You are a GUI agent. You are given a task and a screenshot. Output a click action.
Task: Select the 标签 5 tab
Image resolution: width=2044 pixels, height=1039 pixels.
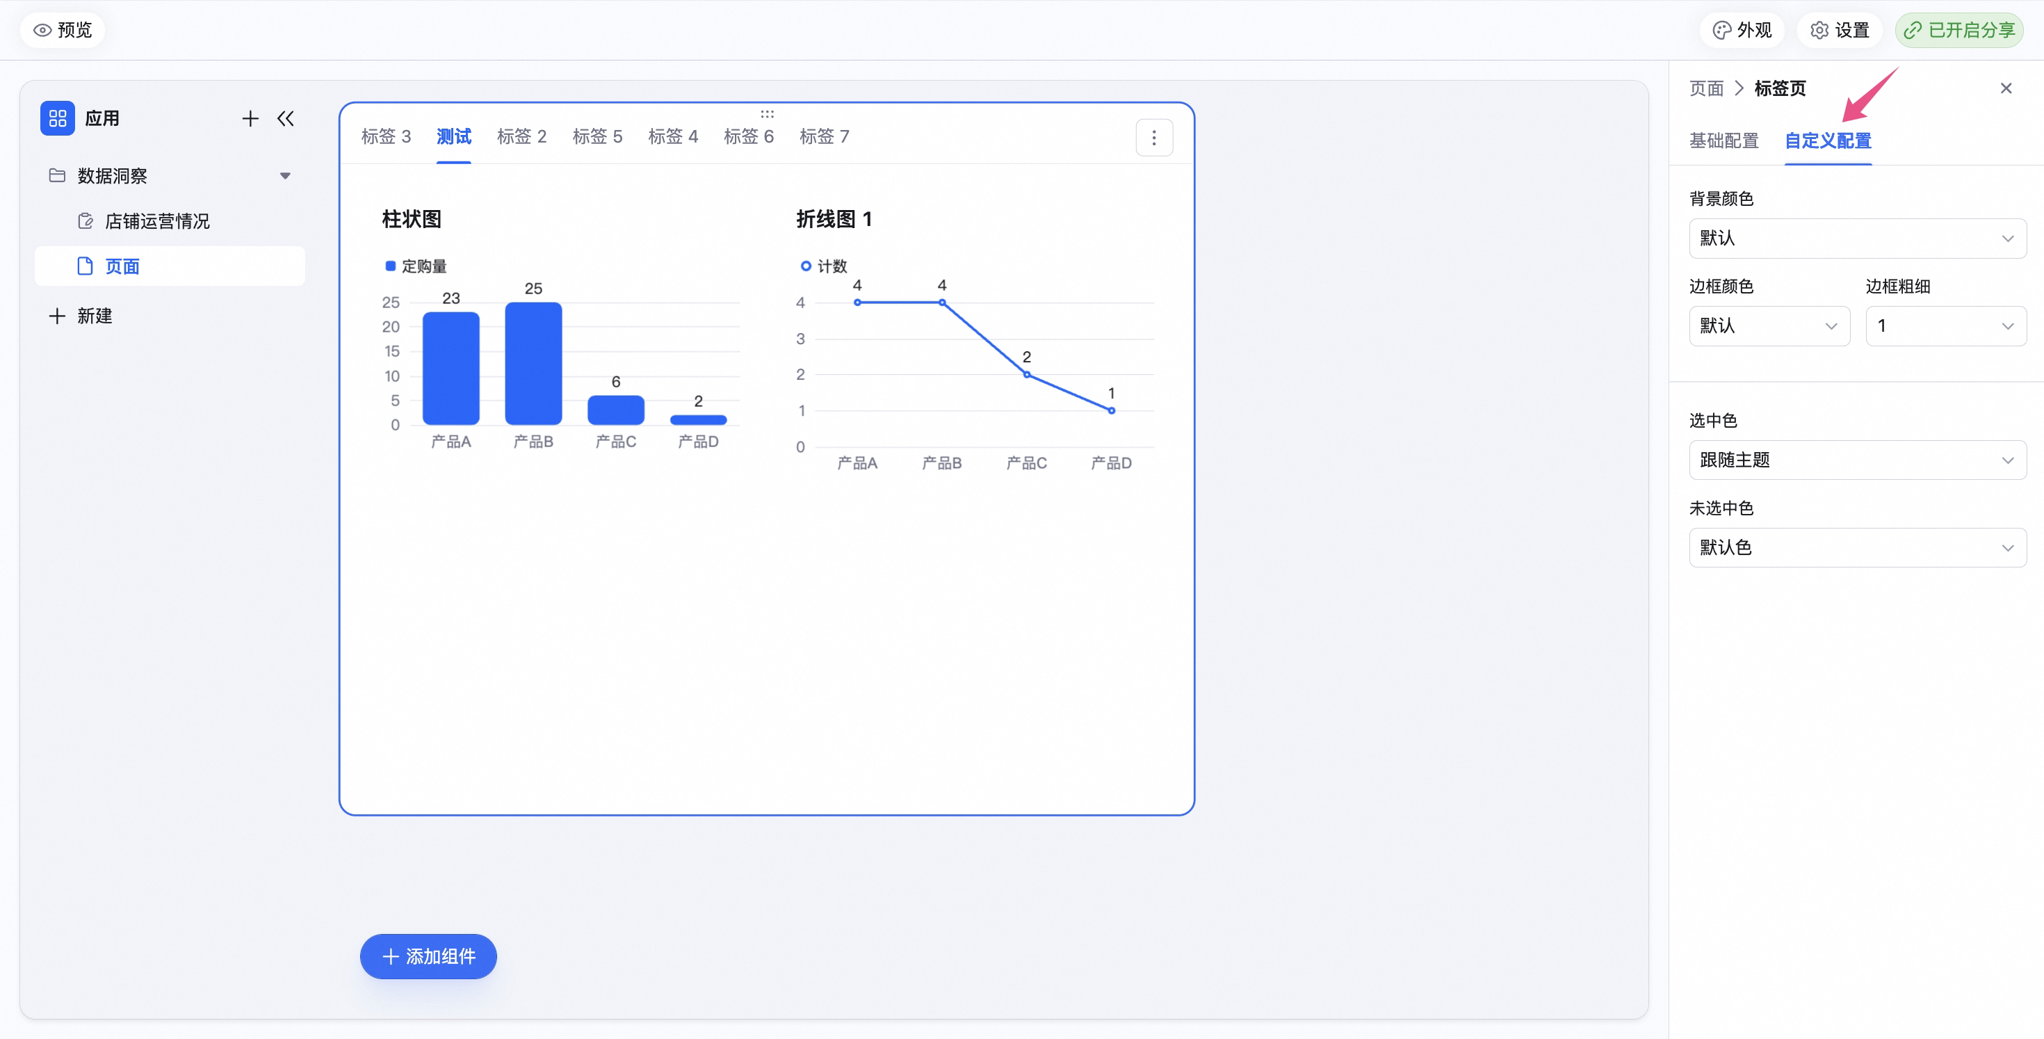[x=597, y=136]
